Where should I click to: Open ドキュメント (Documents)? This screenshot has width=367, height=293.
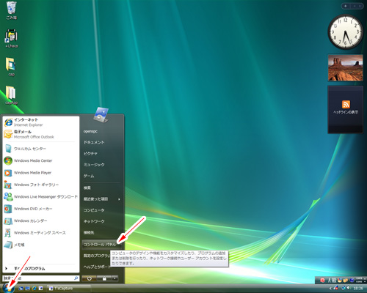pos(101,142)
